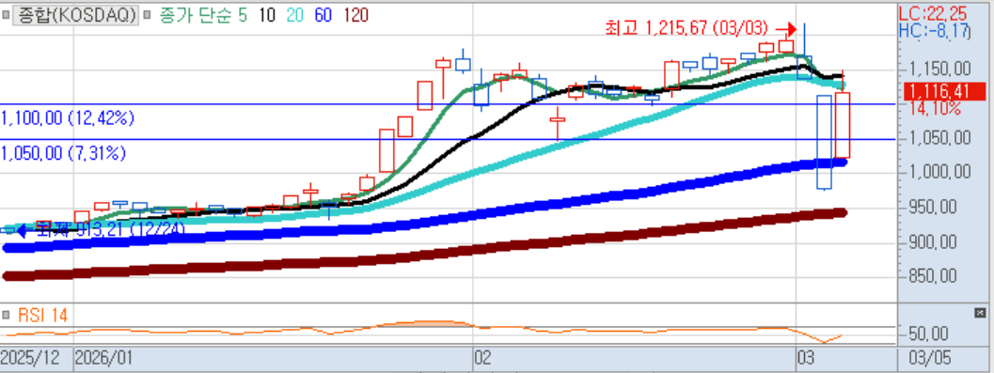Select the RSI 14 indicator label
Image resolution: width=994 pixels, height=373 pixels.
[43, 315]
